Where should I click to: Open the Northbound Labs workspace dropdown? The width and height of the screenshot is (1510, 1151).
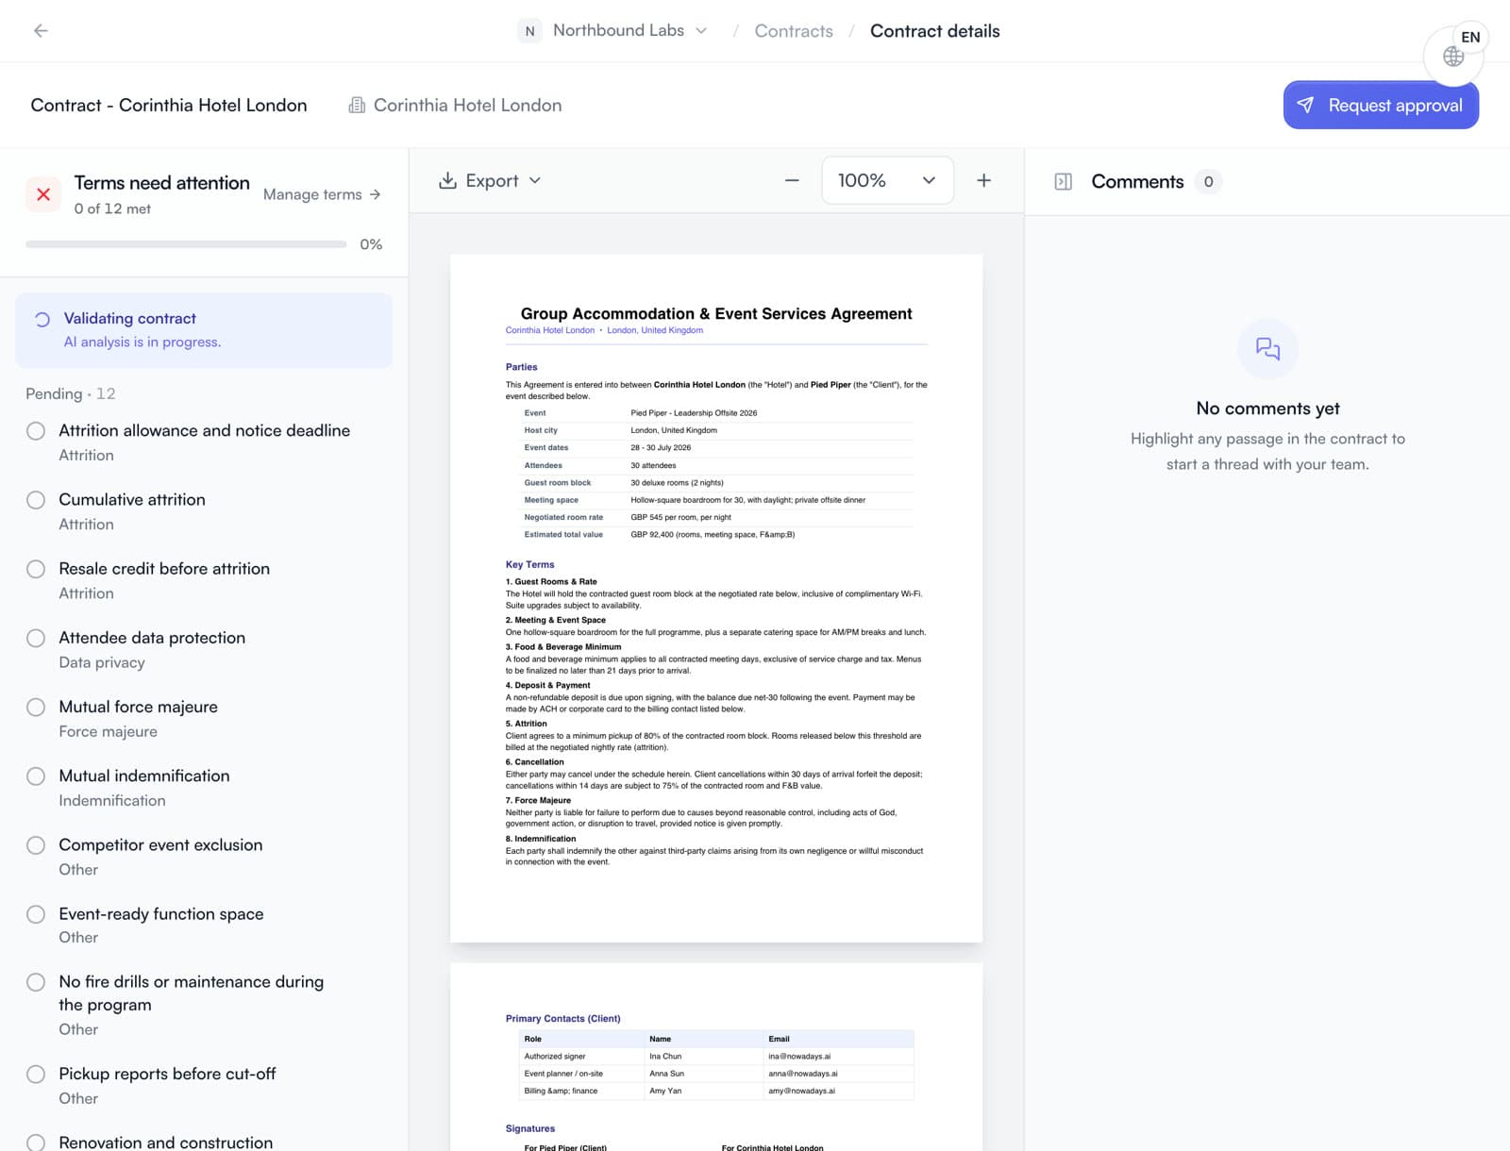[613, 30]
